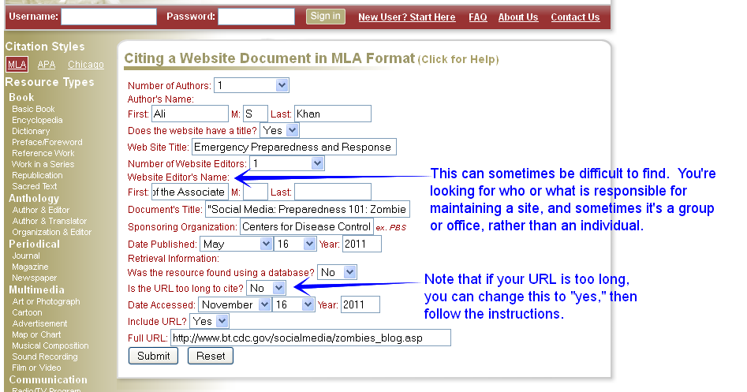Choose Encyclopedia resource type
Image resolution: width=747 pixels, height=392 pixels.
point(37,120)
